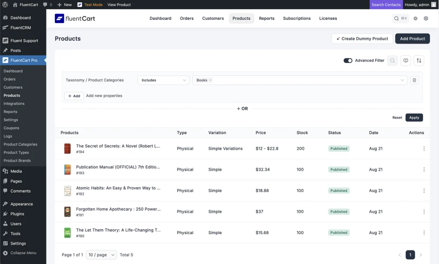Open the comments bubble icon in admin bar
Viewport: 439px width, 264px height.
[x=45, y=4]
